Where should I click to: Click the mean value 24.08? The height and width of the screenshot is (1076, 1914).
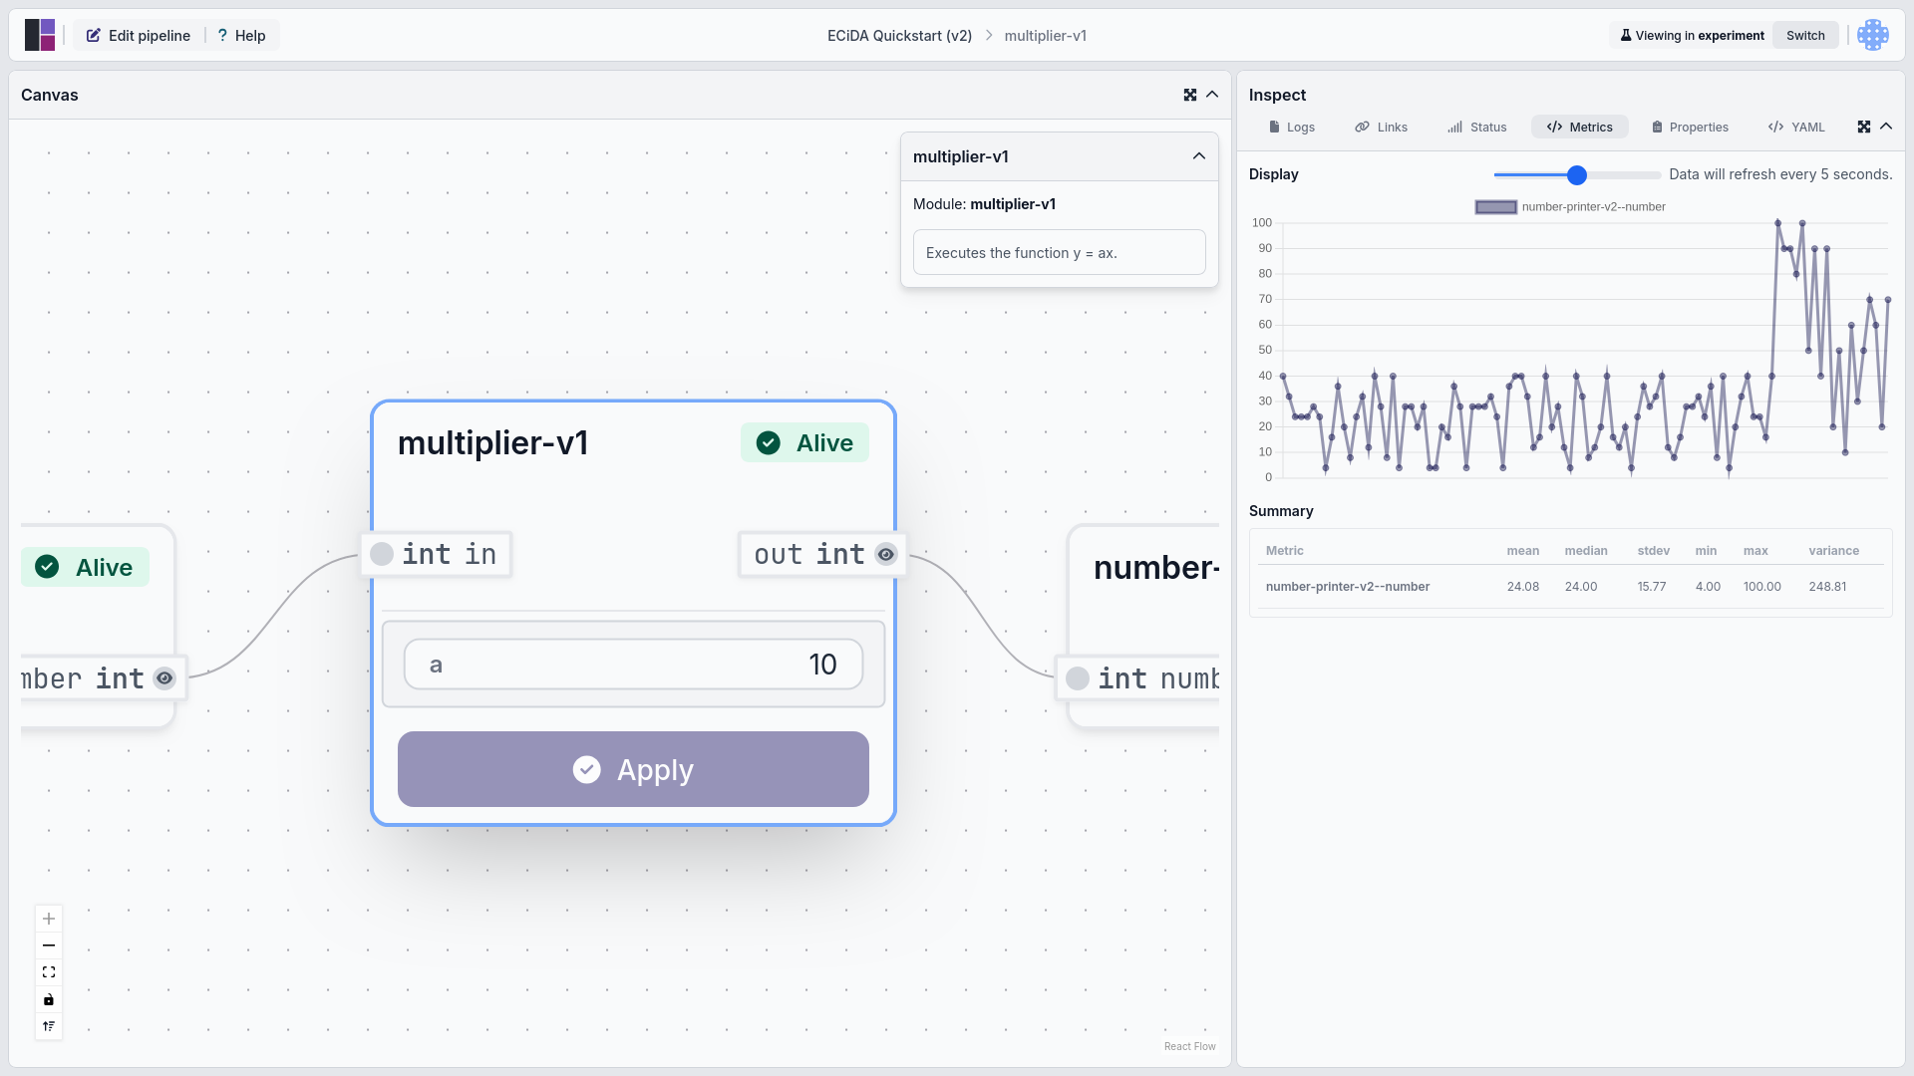coord(1522,587)
